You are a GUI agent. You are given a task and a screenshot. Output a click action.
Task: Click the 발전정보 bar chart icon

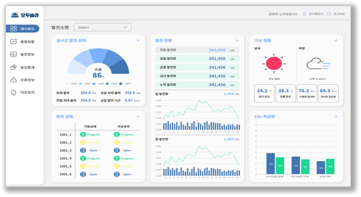pos(14,54)
